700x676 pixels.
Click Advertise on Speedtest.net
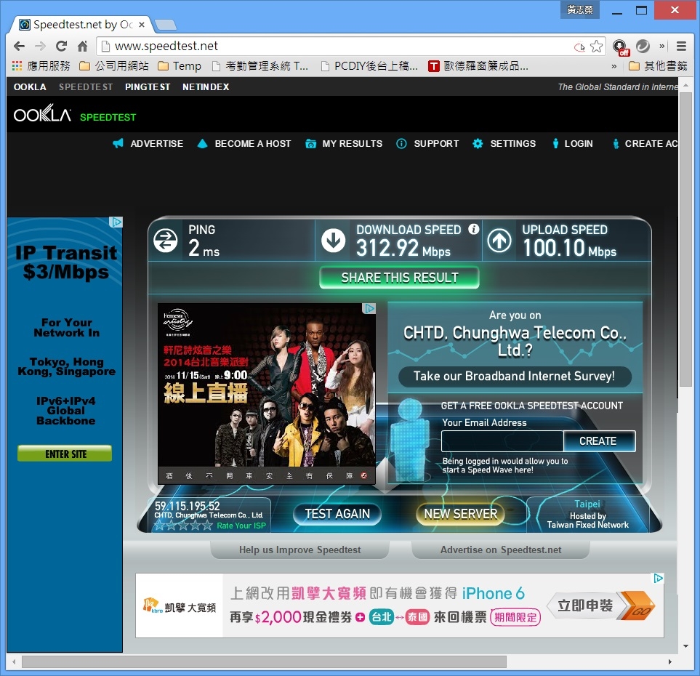[x=501, y=550]
